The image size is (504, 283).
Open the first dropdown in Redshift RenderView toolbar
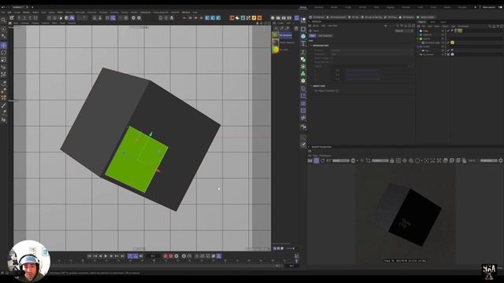pyautogui.click(x=340, y=160)
